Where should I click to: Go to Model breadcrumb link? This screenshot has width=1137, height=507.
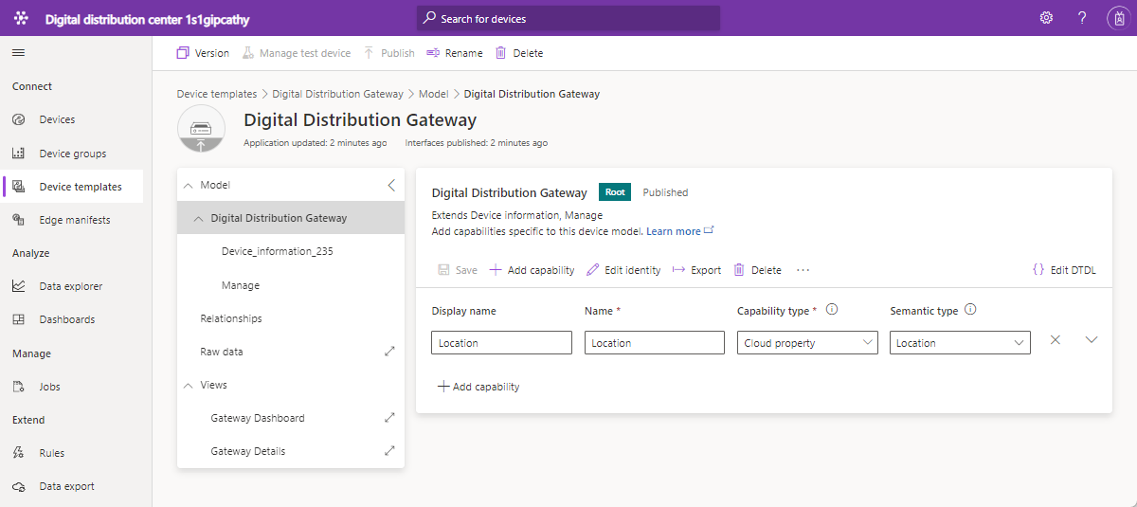[433, 94]
